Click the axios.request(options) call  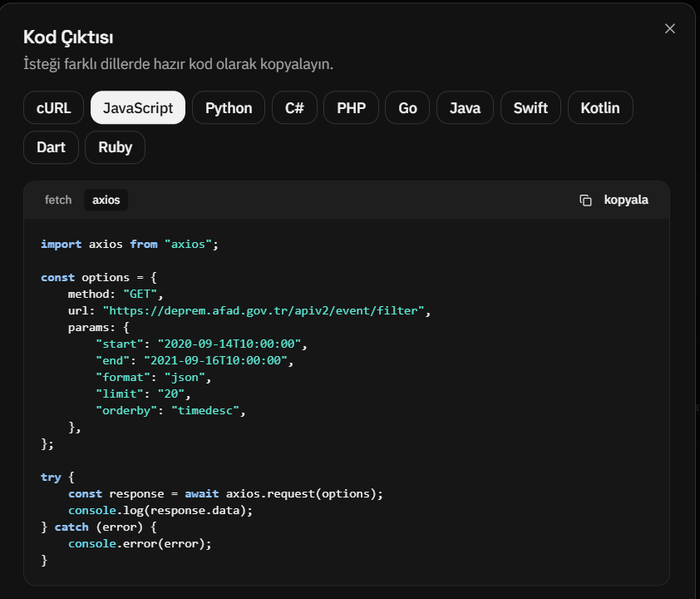click(x=304, y=493)
